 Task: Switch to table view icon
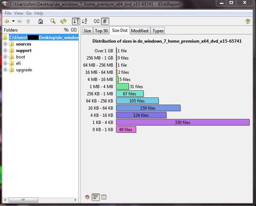coord(104,197)
